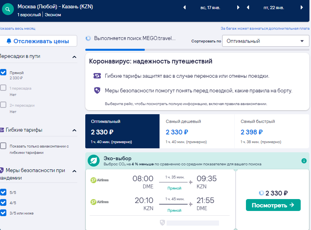This screenshot has width=311, height=230.
Task: Click flight card price 2 330 ₽
Action: coord(276,193)
